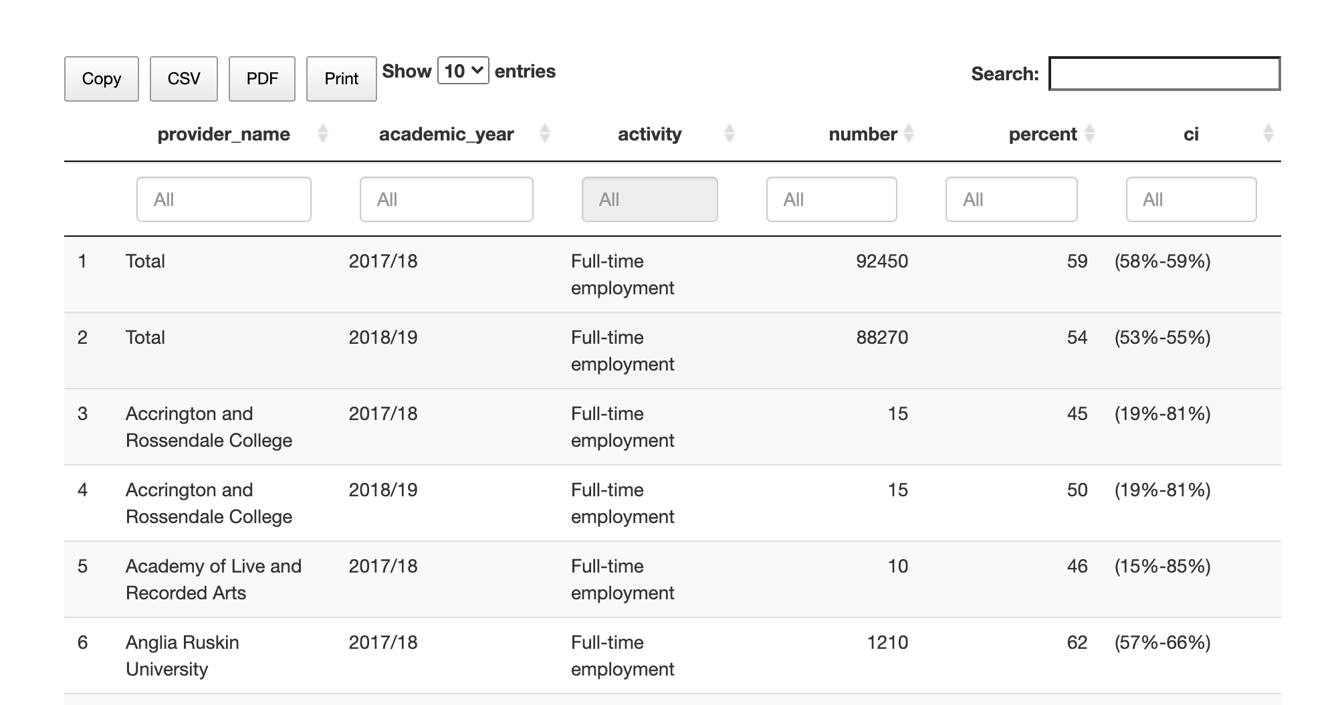Click the number column filter box
Image resolution: width=1336 pixels, height=705 pixels.
point(832,199)
